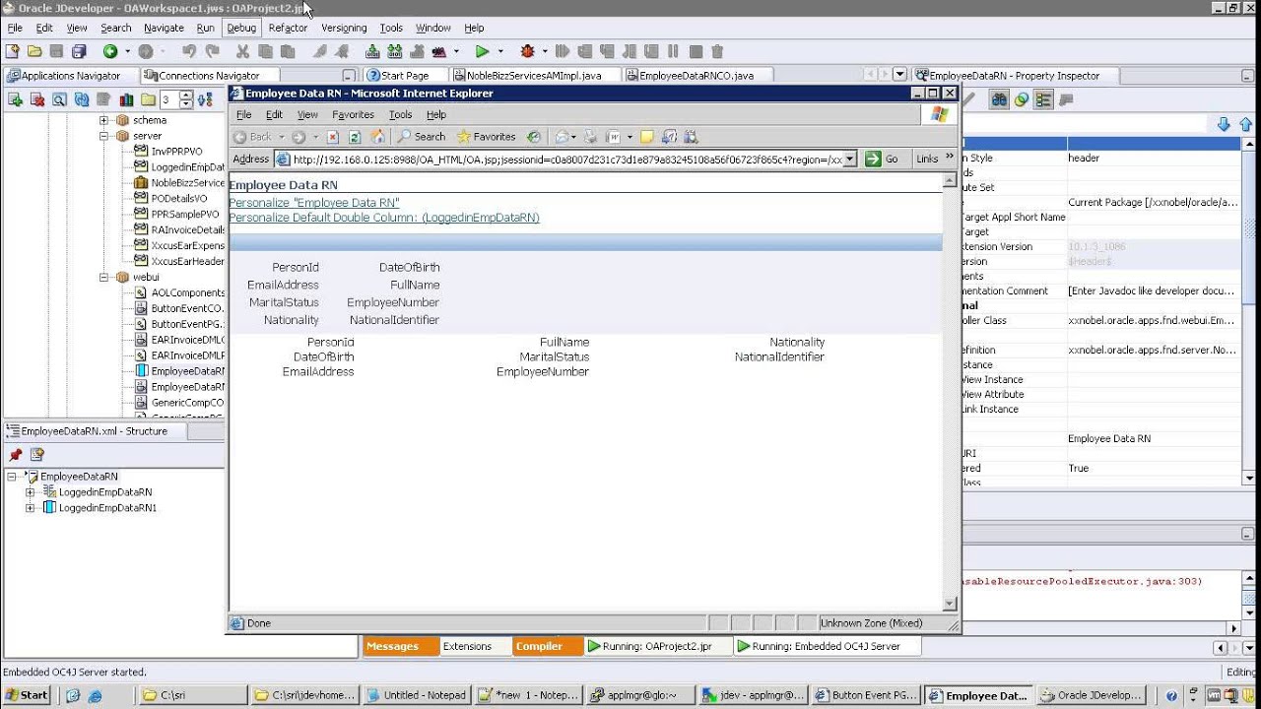The image size is (1261, 709).
Task: Click the Favorites button in Internet Explorer toolbar
Action: pyautogui.click(x=486, y=137)
